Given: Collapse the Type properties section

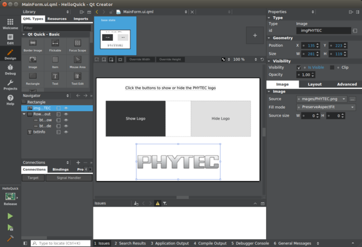Looking at the screenshot, I should [269, 17].
